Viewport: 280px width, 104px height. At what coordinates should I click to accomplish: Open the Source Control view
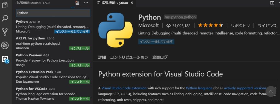tap(5, 32)
